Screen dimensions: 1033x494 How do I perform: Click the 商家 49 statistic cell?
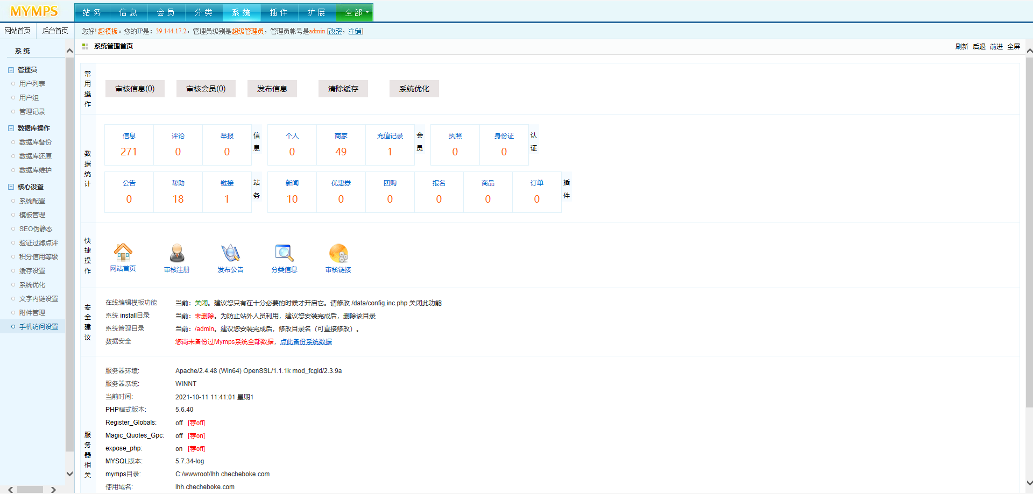341,145
